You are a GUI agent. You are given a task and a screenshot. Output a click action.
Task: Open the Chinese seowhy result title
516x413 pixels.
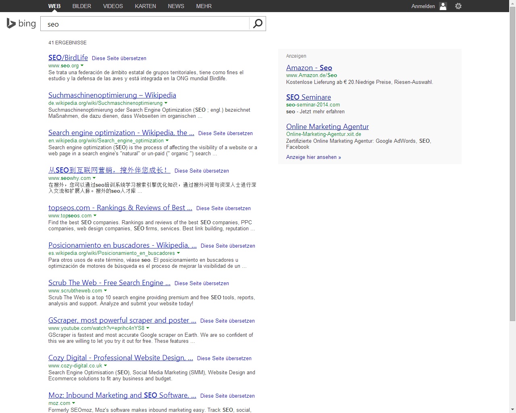point(109,170)
